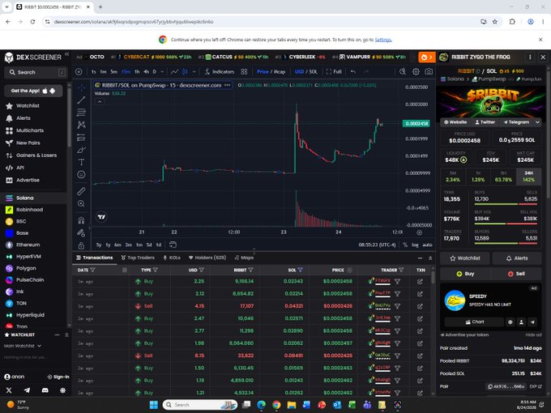The image size is (551, 413).
Task: Expand the social links chevron
Action: tap(537, 122)
